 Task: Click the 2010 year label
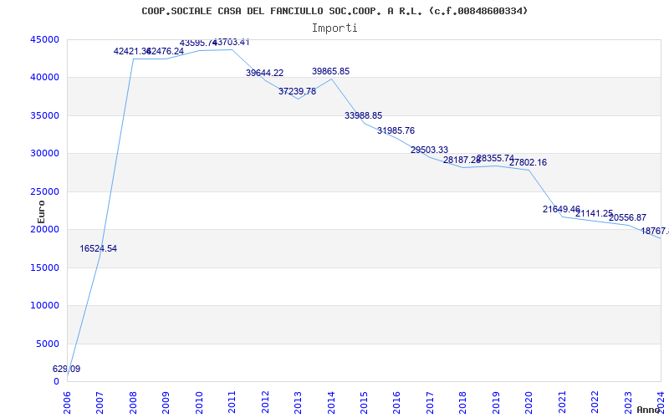tap(199, 402)
